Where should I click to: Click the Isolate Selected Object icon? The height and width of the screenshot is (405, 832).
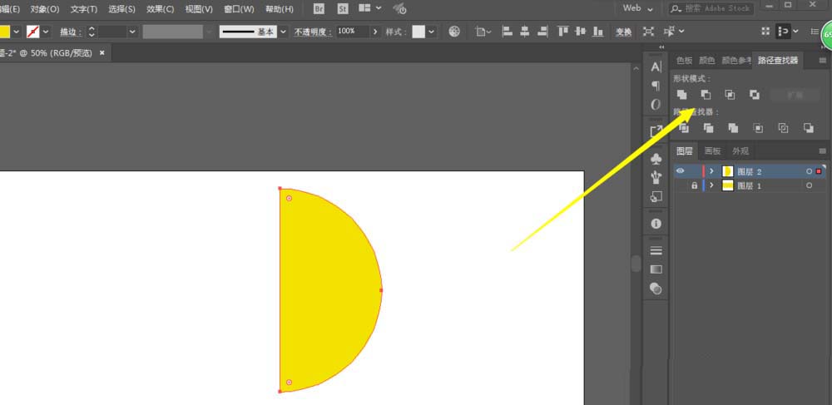click(x=648, y=32)
